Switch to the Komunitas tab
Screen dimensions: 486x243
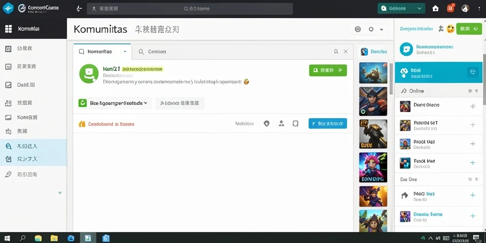[x=103, y=51]
